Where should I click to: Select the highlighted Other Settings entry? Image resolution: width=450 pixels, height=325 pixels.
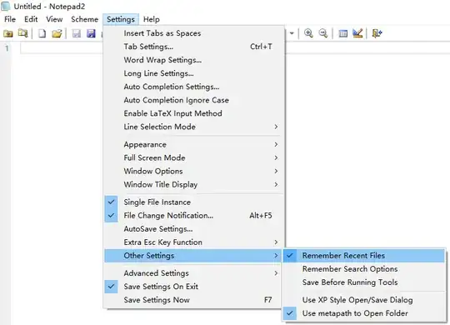coord(193,256)
